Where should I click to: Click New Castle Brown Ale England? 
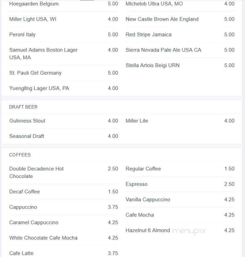162,19
